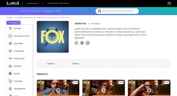
Task: Play the 02:35 video
Action: (x=104, y=90)
